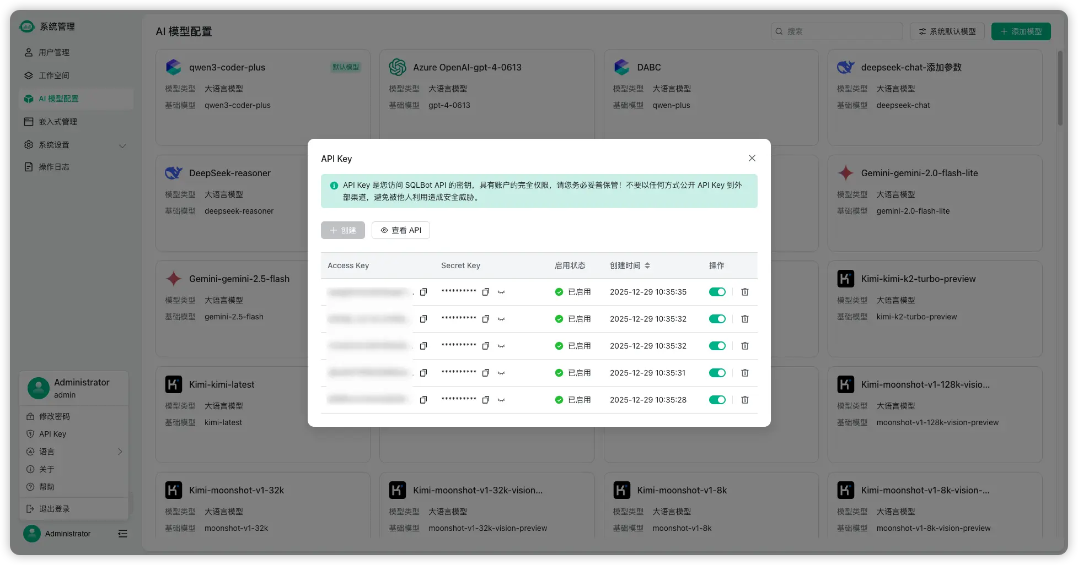Reveal the Secret Key in the third row
Image resolution: width=1078 pixels, height=565 pixels.
501,346
